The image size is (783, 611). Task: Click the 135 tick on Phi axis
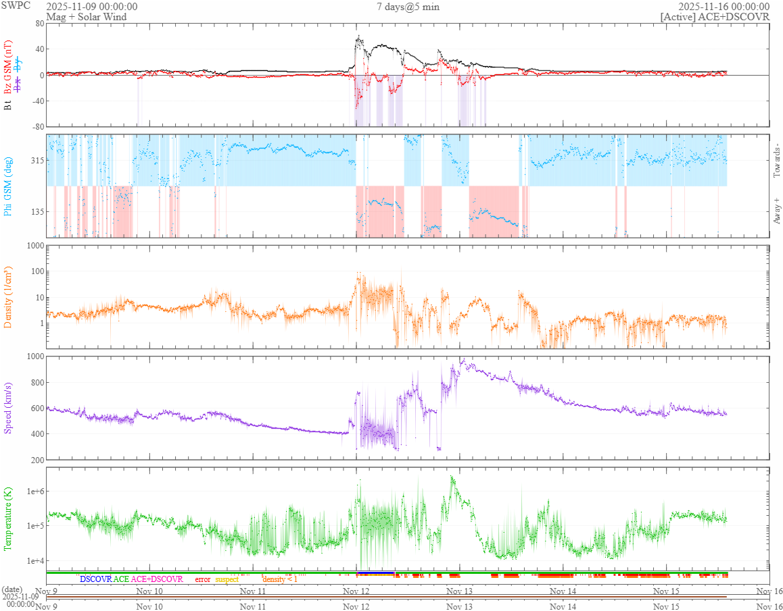[x=37, y=211]
